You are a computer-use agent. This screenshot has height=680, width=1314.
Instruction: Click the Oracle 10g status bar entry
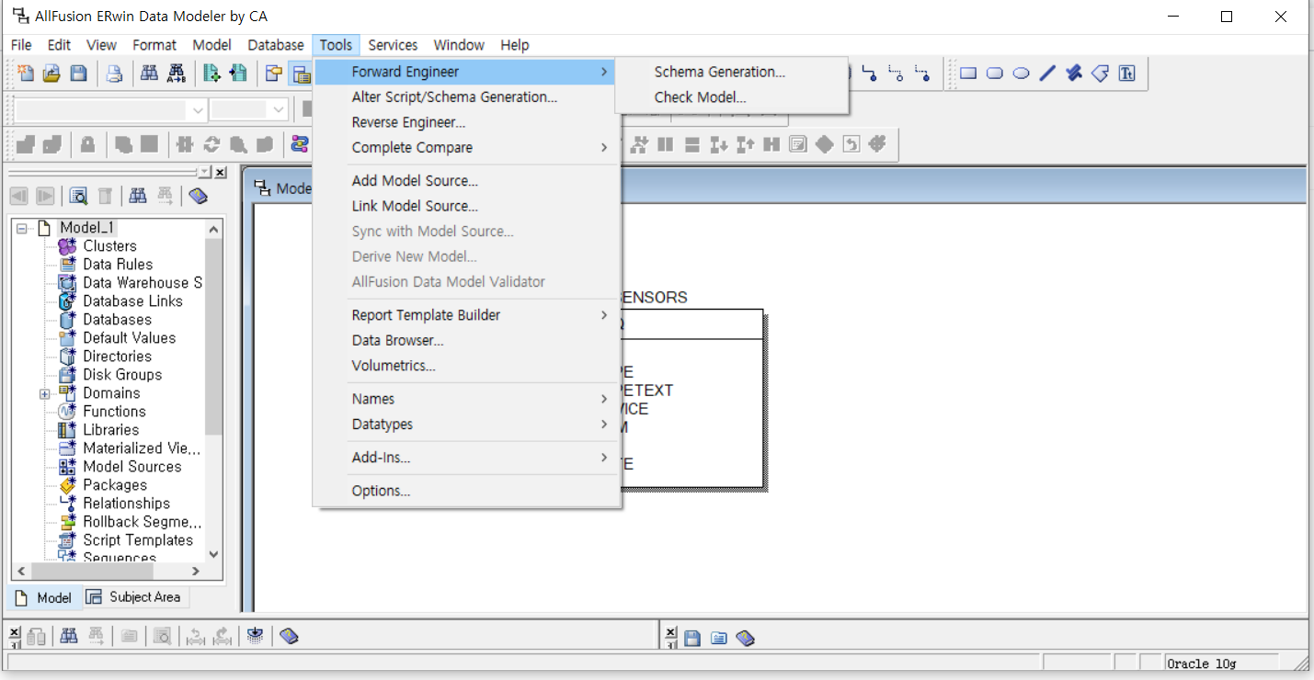tap(1220, 663)
